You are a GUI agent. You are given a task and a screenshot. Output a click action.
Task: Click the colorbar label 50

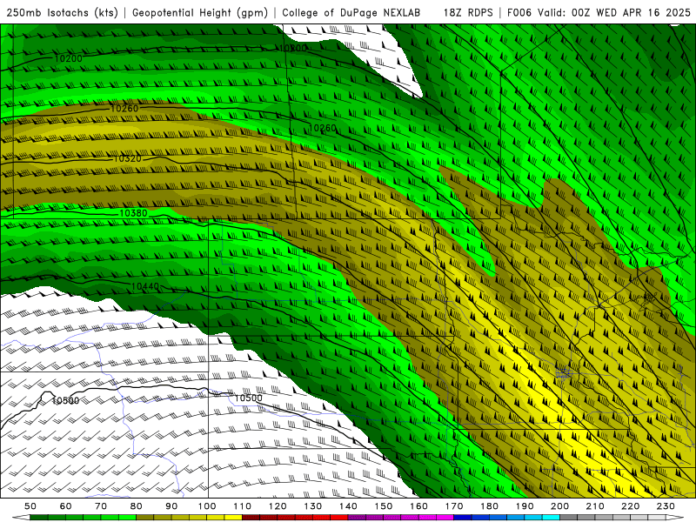pos(30,506)
